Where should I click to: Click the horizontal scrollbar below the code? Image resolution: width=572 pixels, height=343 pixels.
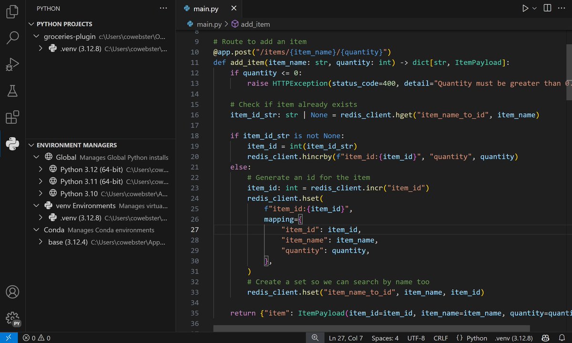coord(372,328)
